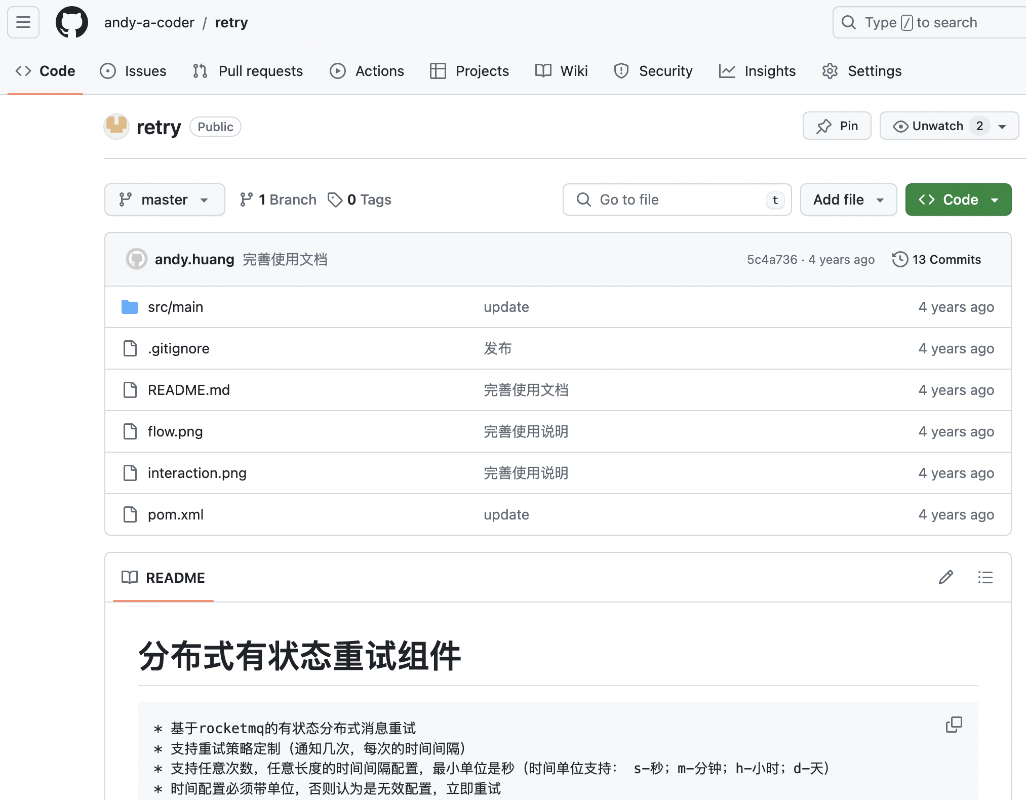1026x800 pixels.
Task: Open the src/main folder
Action: (x=175, y=306)
